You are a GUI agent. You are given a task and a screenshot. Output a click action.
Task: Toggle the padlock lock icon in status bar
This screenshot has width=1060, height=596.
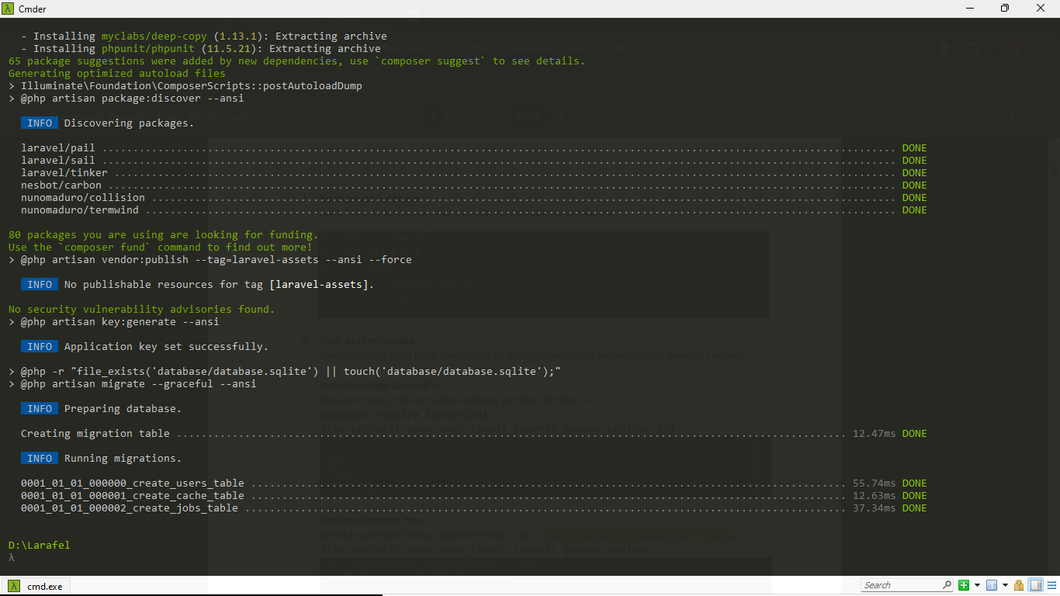pyautogui.click(x=1020, y=585)
